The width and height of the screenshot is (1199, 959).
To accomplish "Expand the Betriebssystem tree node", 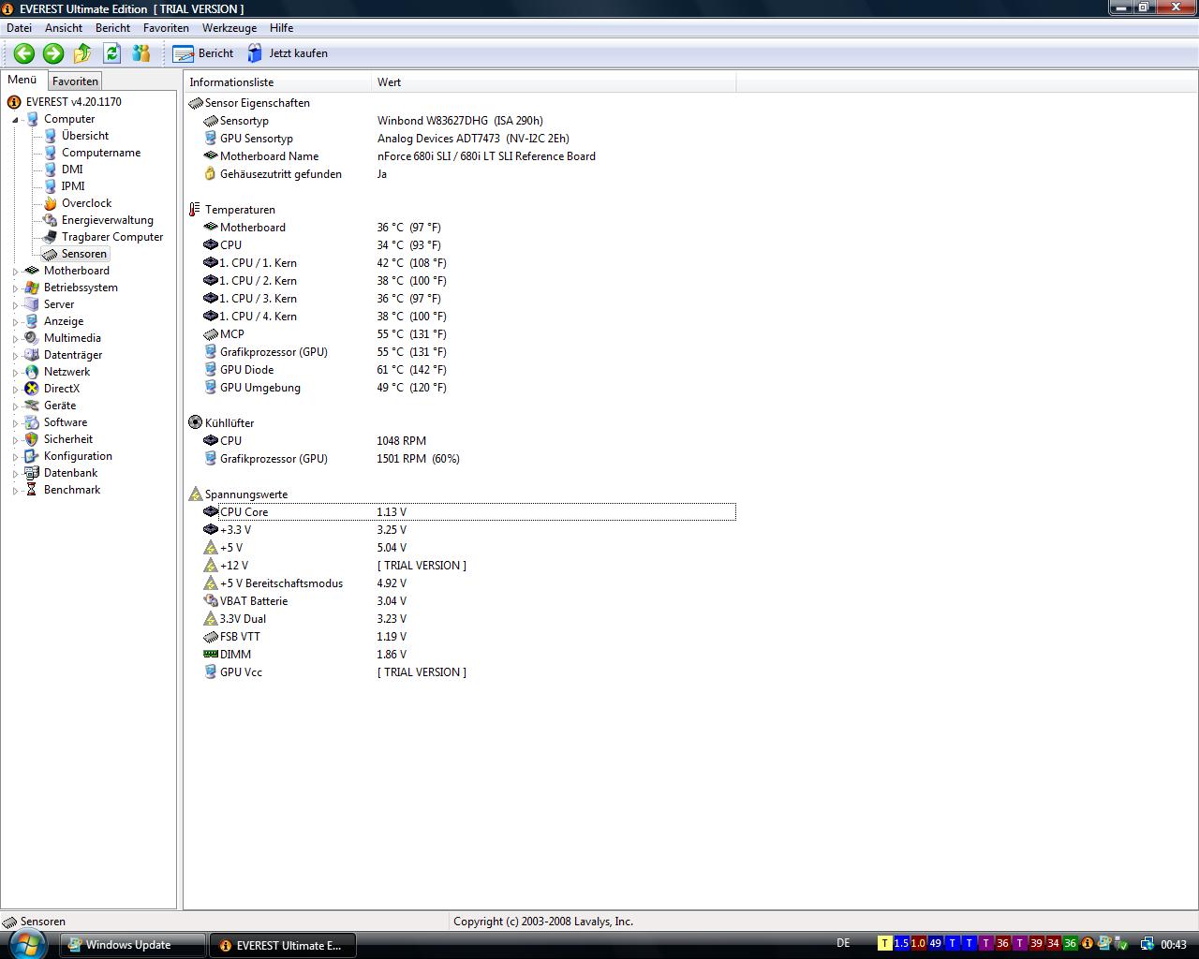I will (15, 288).
